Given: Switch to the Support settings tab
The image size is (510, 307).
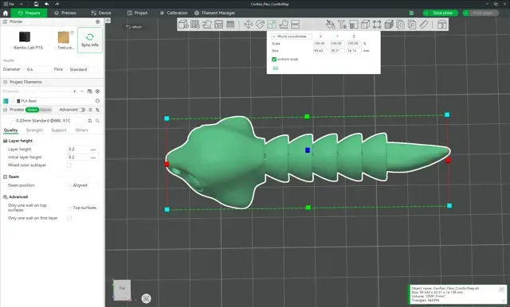Looking at the screenshot, I should (59, 130).
